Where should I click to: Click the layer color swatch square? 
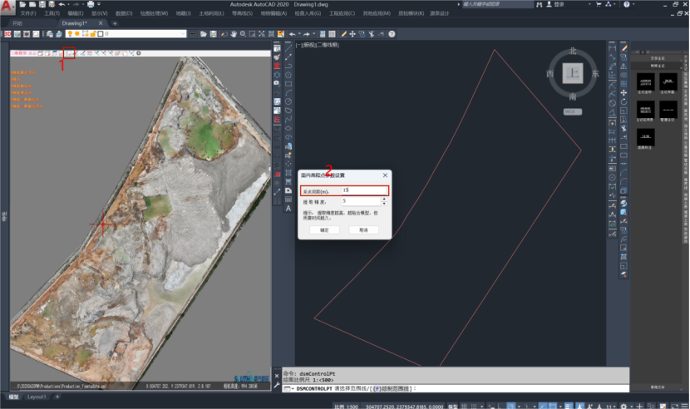tap(101, 34)
